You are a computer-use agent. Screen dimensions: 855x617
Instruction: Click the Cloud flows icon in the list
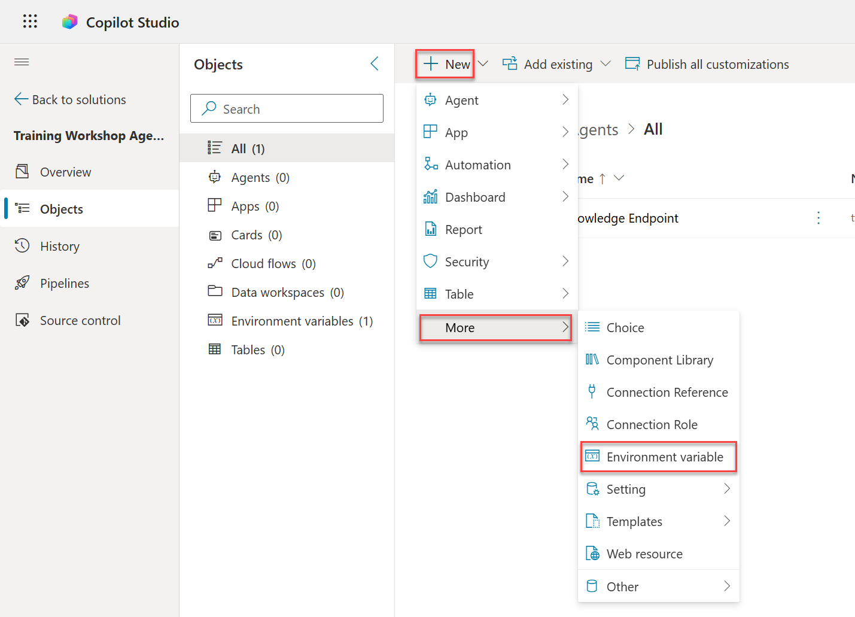point(215,263)
